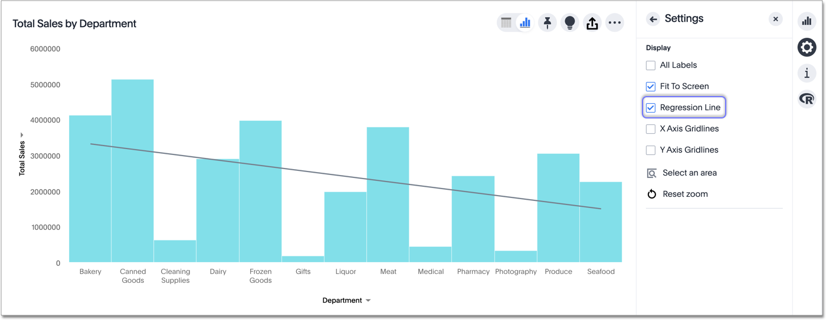Screen dimensions: 826x320
Task: Go back using Settings arrow icon
Action: [x=653, y=19]
